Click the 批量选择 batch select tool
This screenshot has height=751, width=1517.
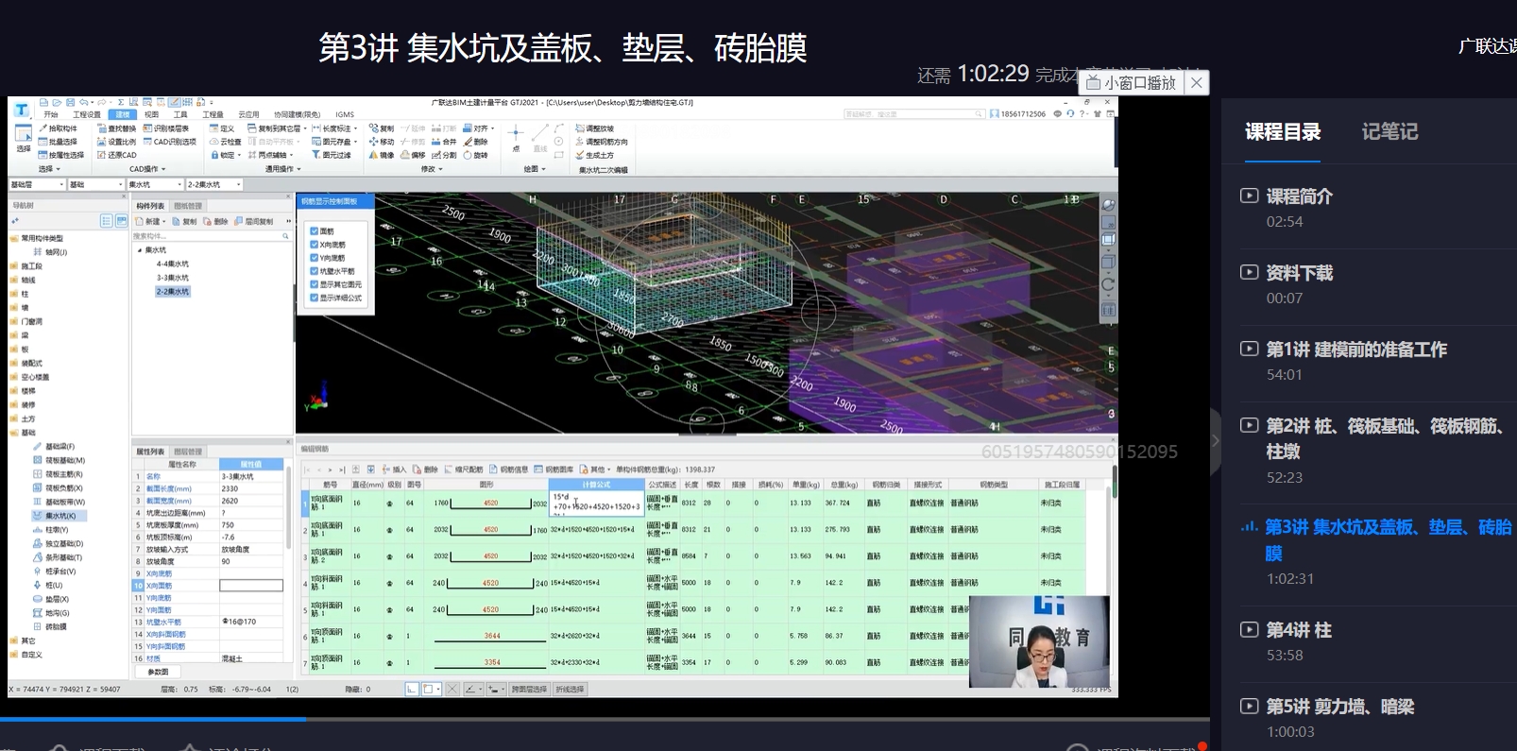[58, 142]
